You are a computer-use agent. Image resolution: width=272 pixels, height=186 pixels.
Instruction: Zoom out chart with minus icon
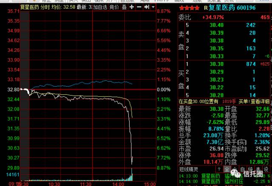click(x=139, y=7)
